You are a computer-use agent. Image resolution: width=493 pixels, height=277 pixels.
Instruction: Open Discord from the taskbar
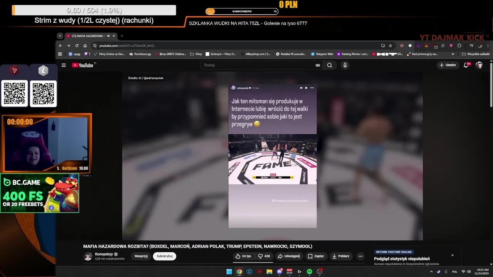(x=279, y=272)
